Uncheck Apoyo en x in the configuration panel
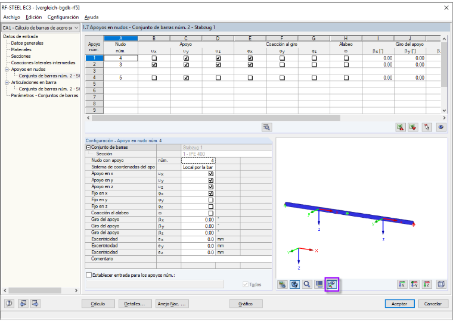Viewport: 453px width, 322px height. click(x=211, y=174)
